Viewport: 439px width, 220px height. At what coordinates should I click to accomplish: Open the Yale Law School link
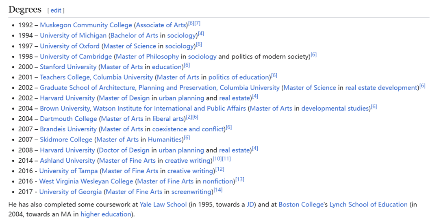(163, 205)
